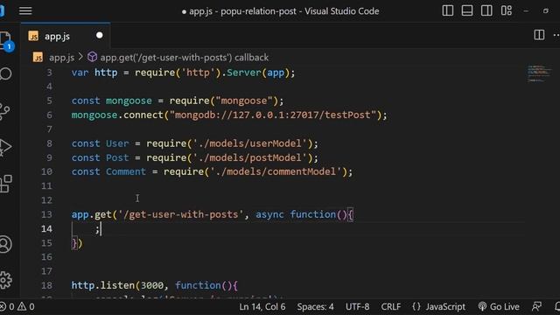Screen dimensions: 560x315
Task: Click the feedback icon in status bar
Action: 536,306
